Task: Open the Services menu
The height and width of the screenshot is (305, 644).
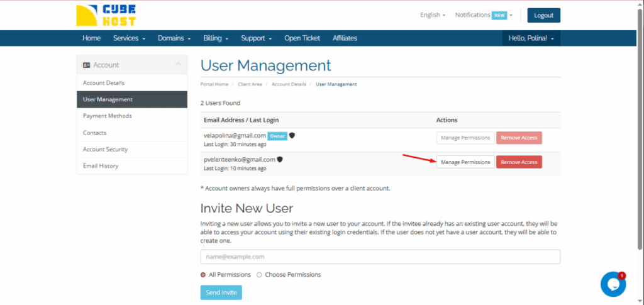Action: [x=129, y=38]
